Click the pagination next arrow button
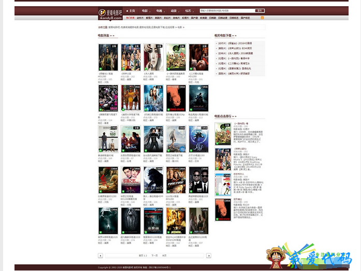This screenshot has height=271, width=361. coord(209,255)
